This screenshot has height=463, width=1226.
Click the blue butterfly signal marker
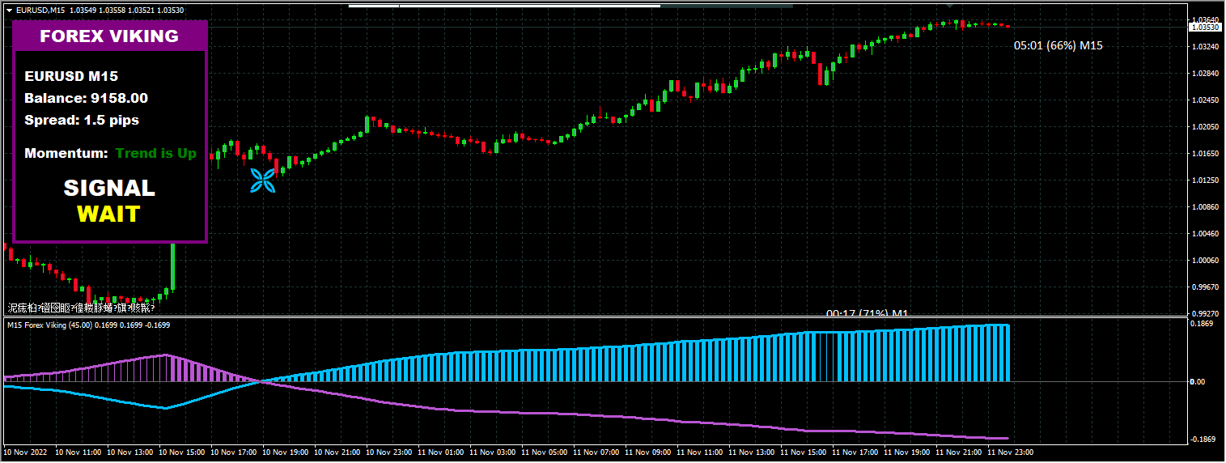pyautogui.click(x=263, y=181)
